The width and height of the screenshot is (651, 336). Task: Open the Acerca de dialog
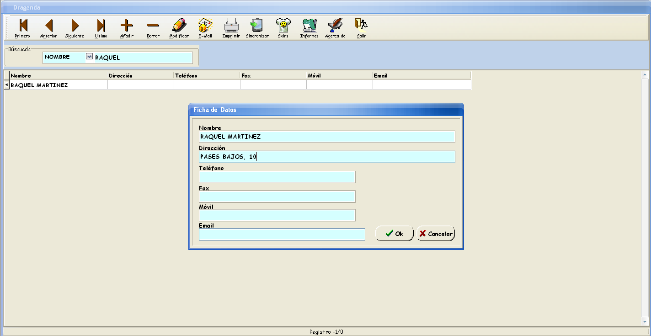click(335, 28)
